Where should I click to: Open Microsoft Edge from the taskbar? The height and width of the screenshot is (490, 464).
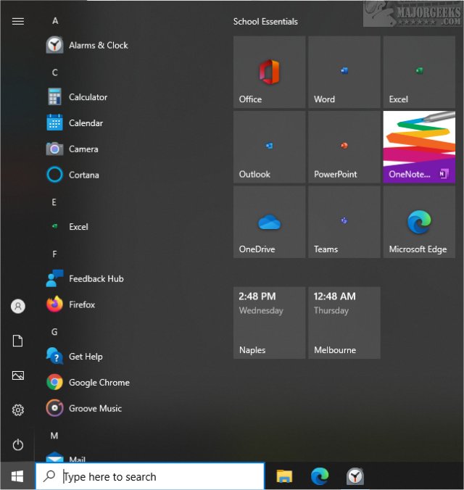click(x=320, y=476)
